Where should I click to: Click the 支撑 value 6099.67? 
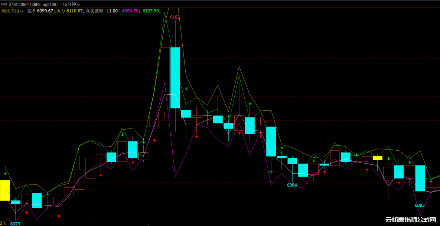(45, 11)
